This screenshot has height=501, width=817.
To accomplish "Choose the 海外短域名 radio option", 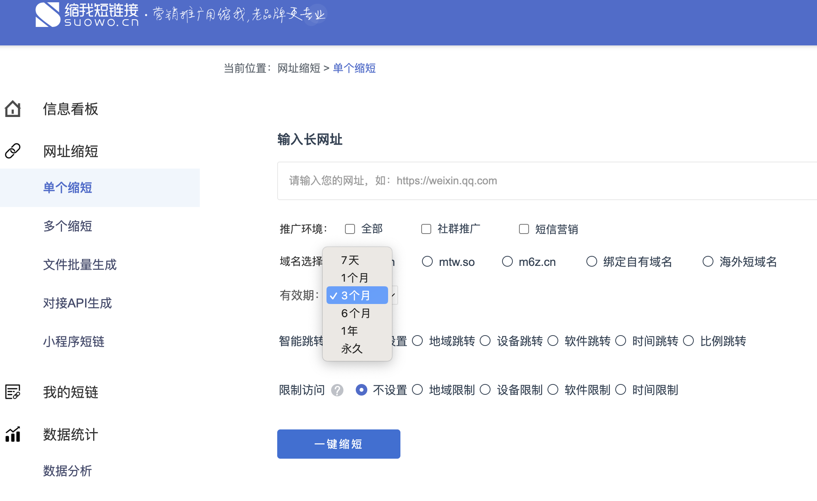I will (x=708, y=262).
